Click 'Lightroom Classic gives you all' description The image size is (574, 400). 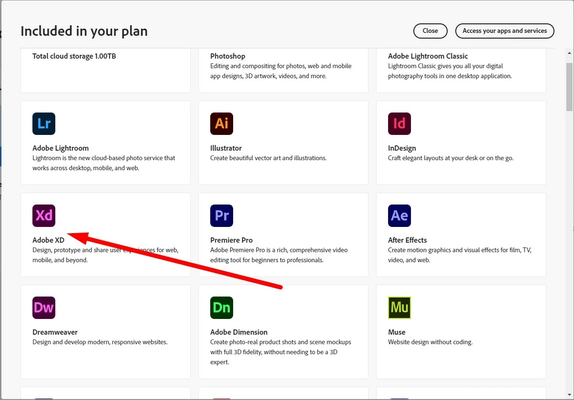pos(450,71)
